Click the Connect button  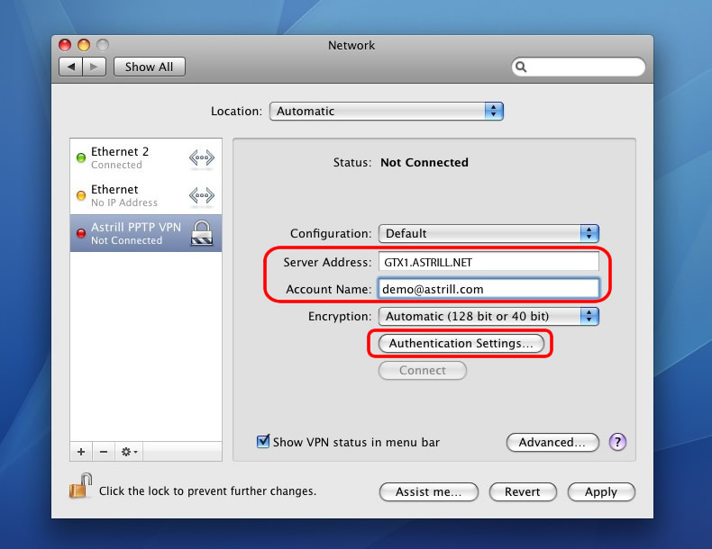(x=423, y=371)
